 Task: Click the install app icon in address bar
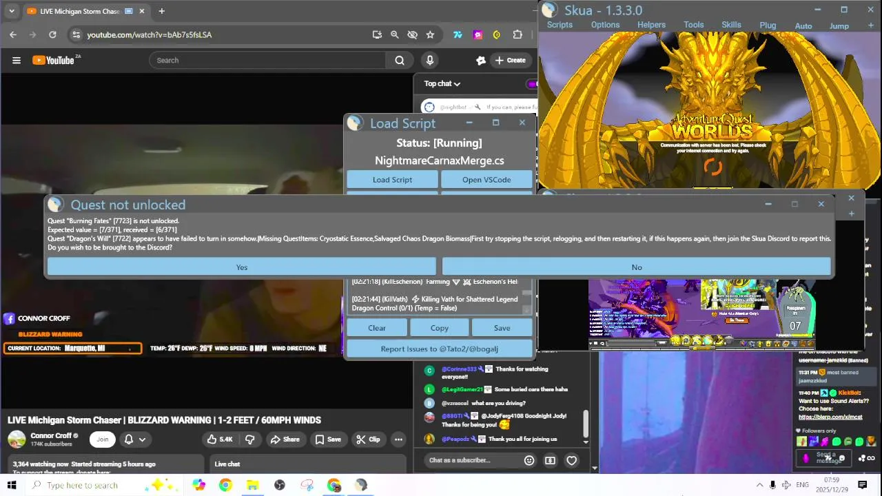click(377, 34)
